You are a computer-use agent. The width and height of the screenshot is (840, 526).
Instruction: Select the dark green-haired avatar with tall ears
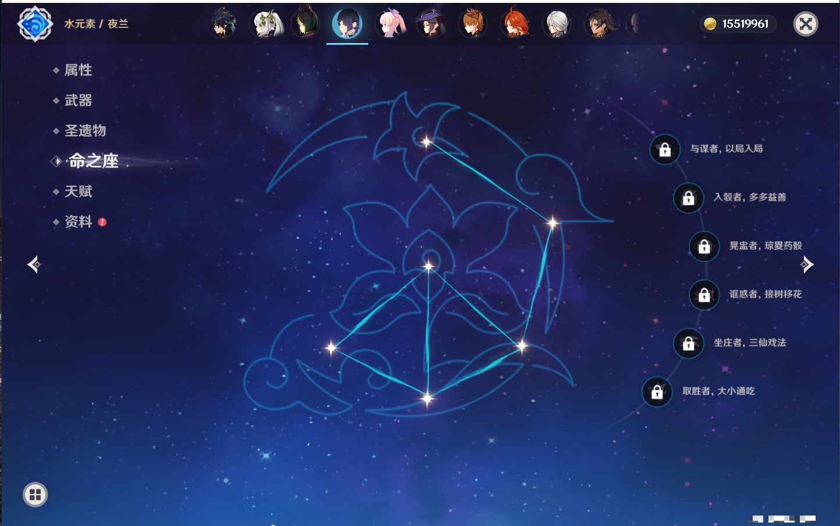(x=306, y=23)
